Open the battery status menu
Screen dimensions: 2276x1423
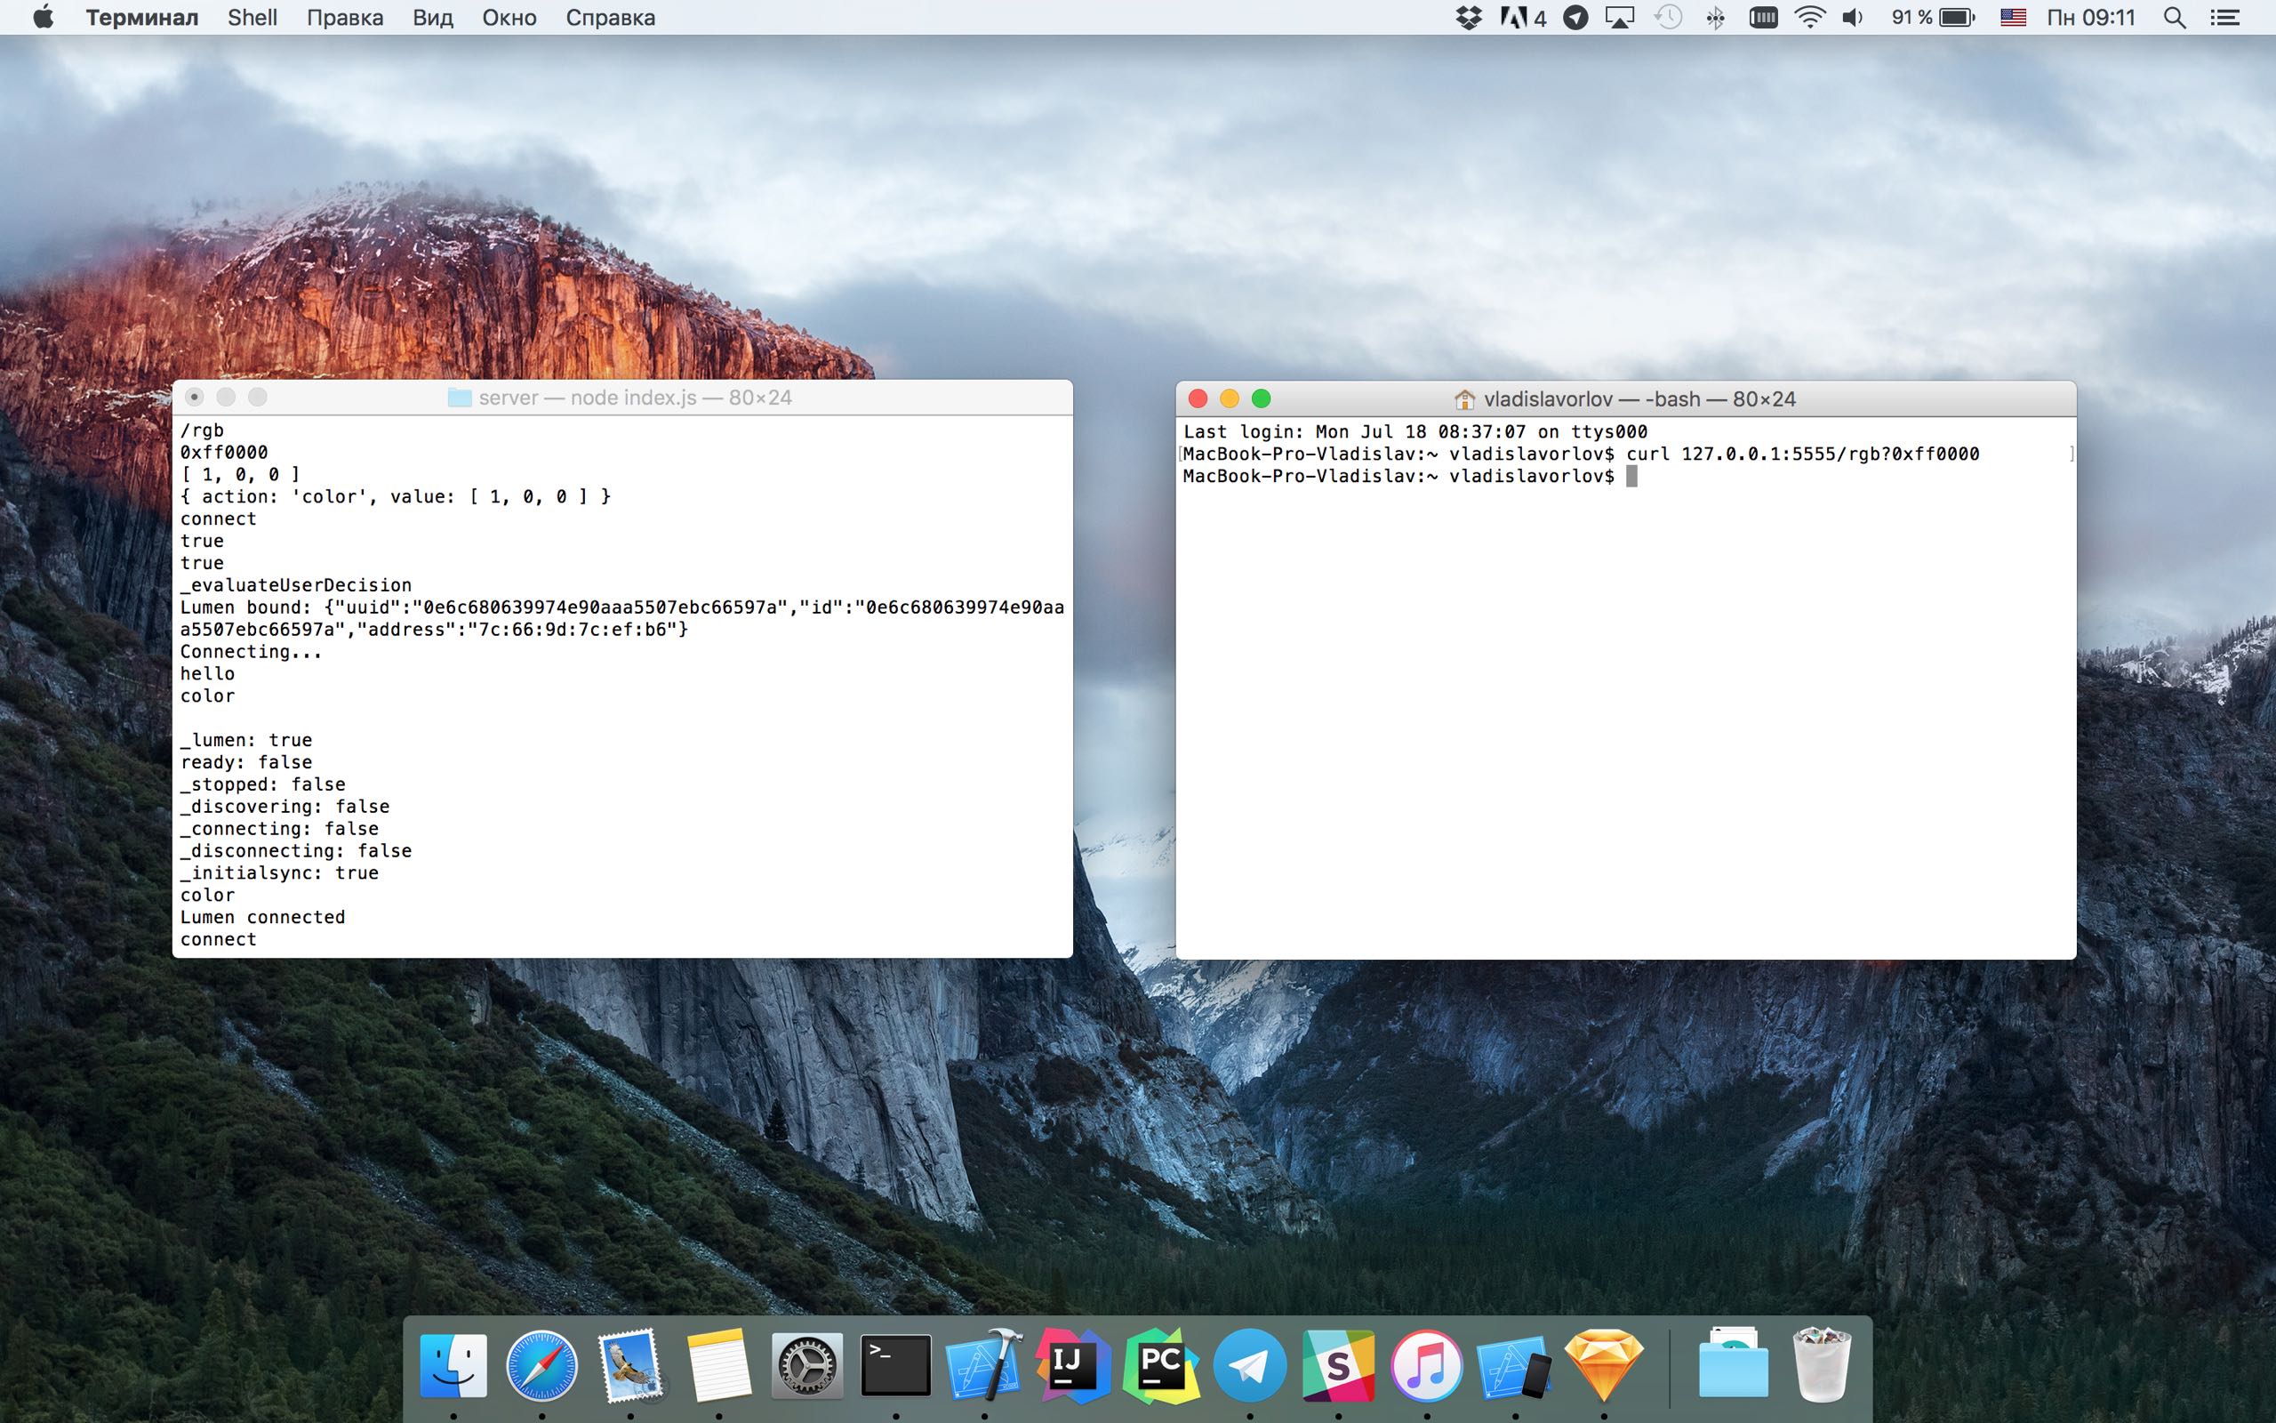click(1956, 17)
